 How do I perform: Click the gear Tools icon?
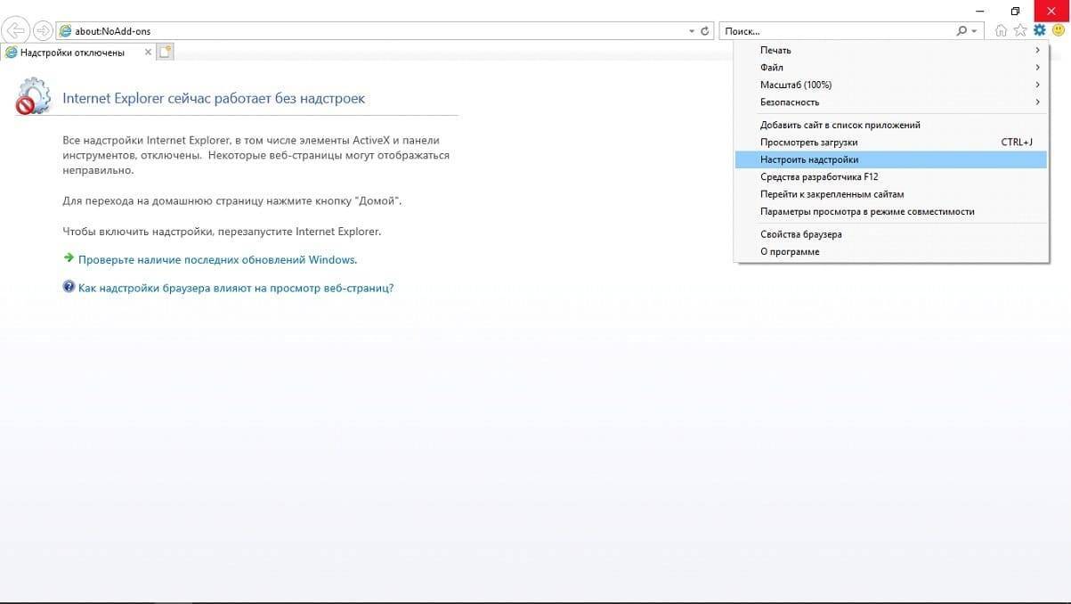click(1039, 30)
